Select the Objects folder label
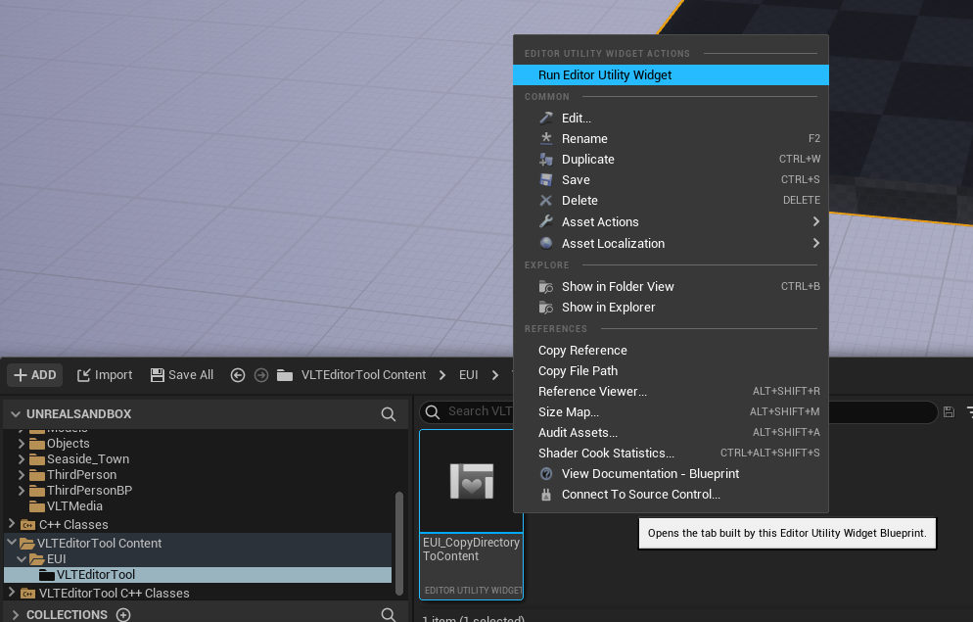This screenshot has width=973, height=622. click(69, 443)
